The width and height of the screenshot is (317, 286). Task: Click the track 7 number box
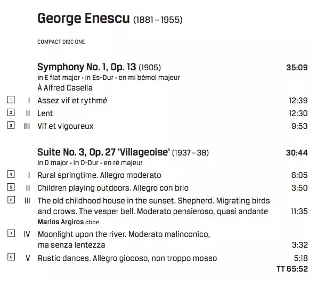[x=11, y=233]
